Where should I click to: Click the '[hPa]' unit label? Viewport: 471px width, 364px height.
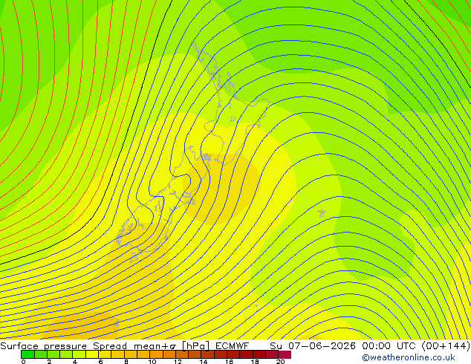click(x=195, y=346)
